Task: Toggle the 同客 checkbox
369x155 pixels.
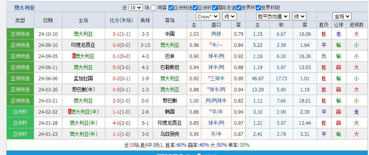Action: coord(153,8)
